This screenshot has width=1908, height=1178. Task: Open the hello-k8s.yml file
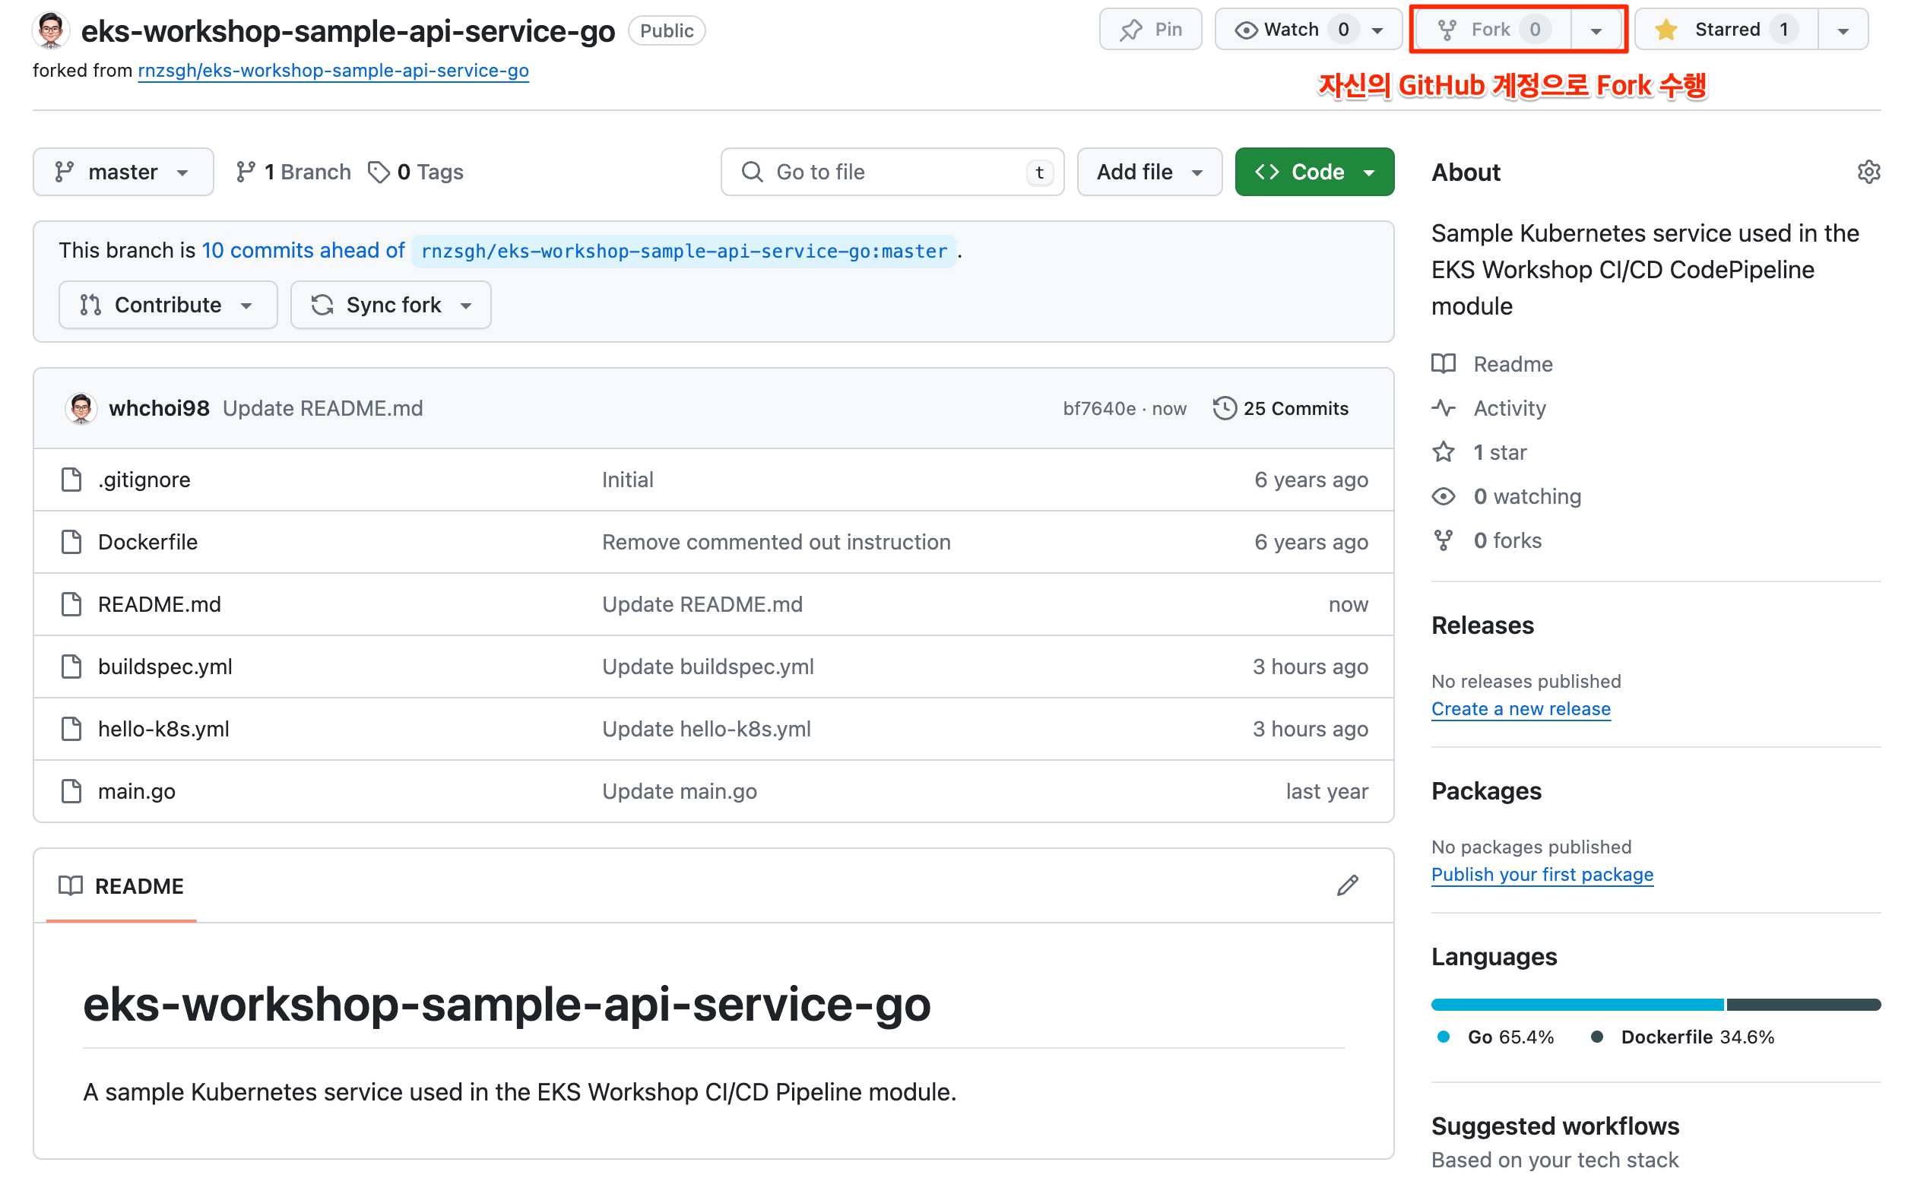pos(163,730)
